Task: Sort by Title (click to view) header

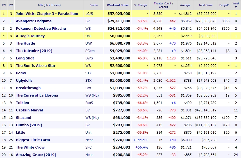Action: click(x=49, y=5)
